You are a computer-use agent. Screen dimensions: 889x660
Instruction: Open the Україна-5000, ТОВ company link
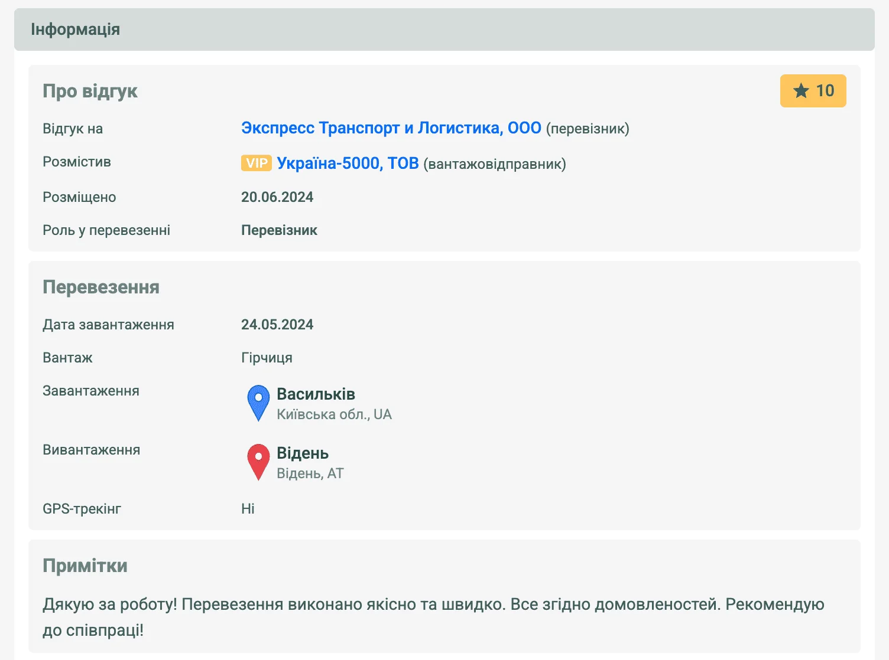(x=348, y=164)
